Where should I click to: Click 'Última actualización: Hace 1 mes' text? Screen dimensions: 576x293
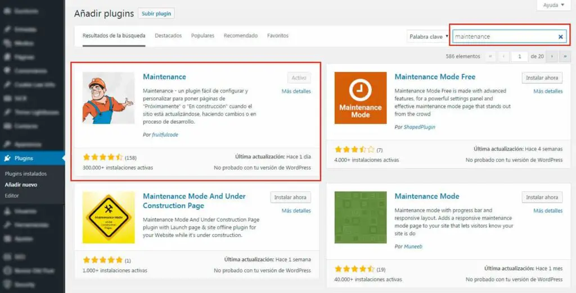[x=524, y=268]
